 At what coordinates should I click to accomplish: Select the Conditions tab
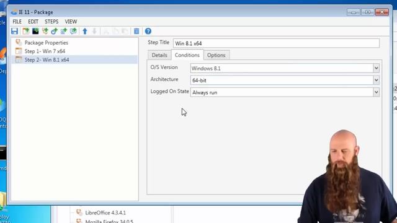[x=187, y=55]
